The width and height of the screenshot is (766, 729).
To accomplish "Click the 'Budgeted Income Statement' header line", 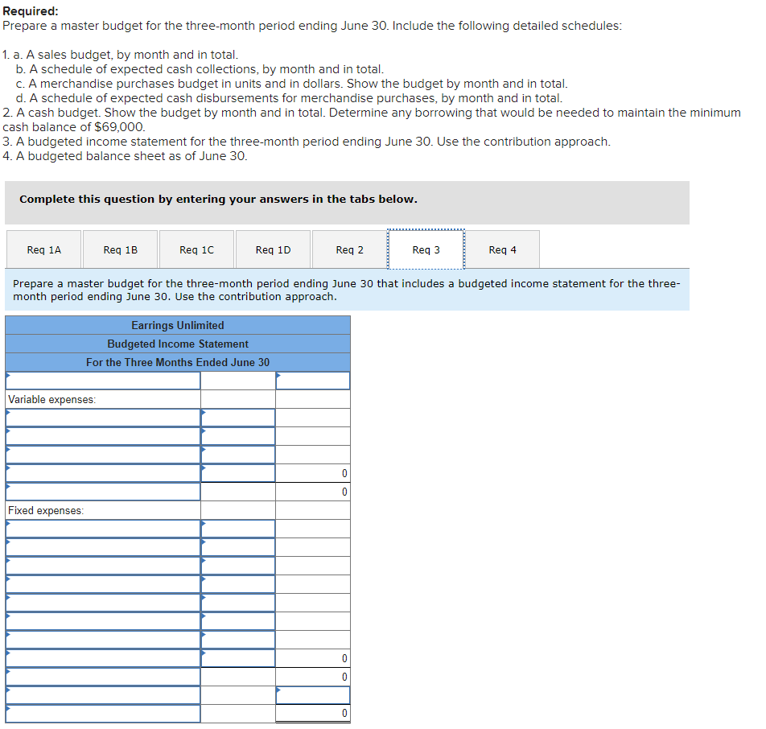I will point(178,344).
